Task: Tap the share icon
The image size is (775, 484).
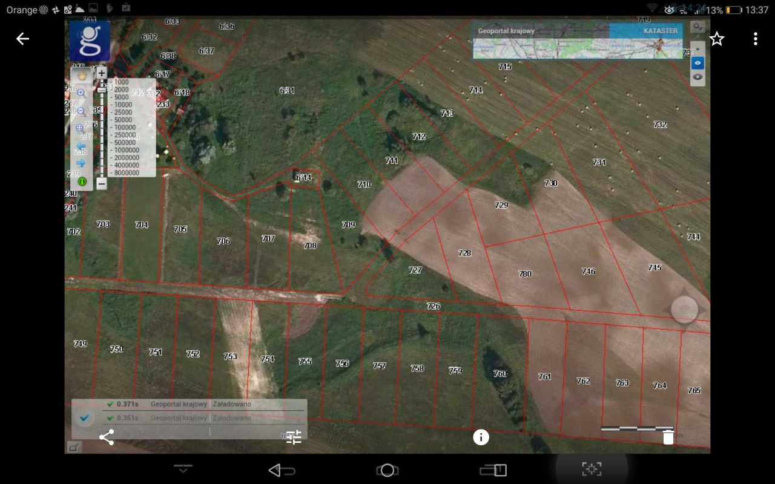Action: pyautogui.click(x=107, y=437)
